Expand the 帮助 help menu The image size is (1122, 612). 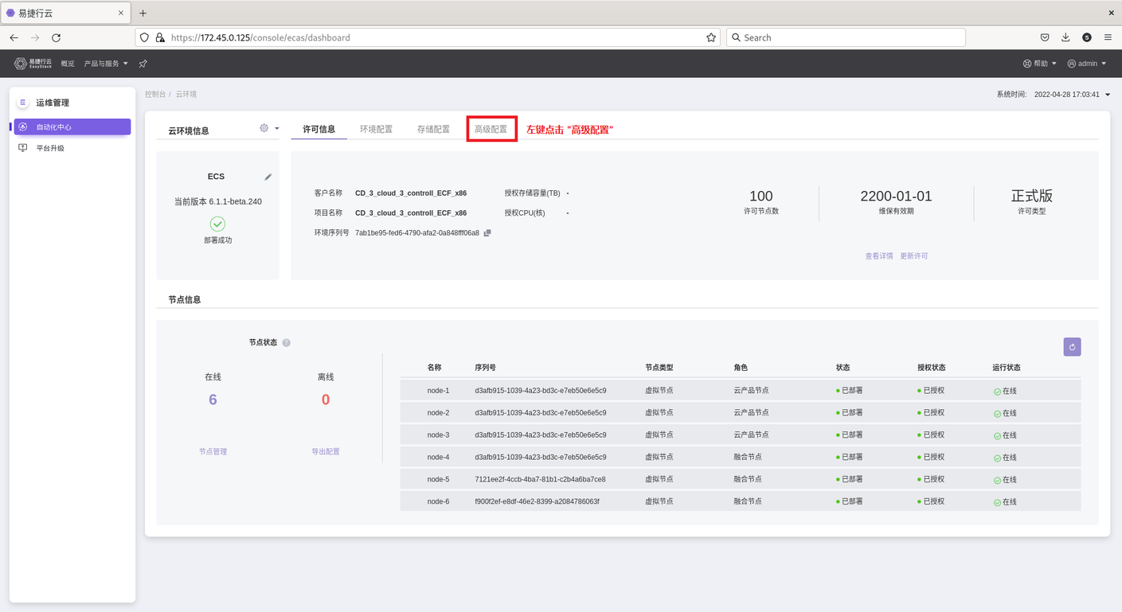[x=1040, y=64]
